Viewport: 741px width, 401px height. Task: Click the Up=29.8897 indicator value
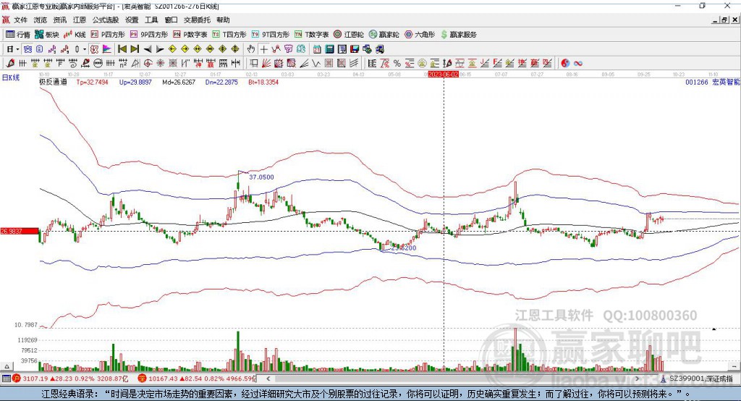[135, 82]
